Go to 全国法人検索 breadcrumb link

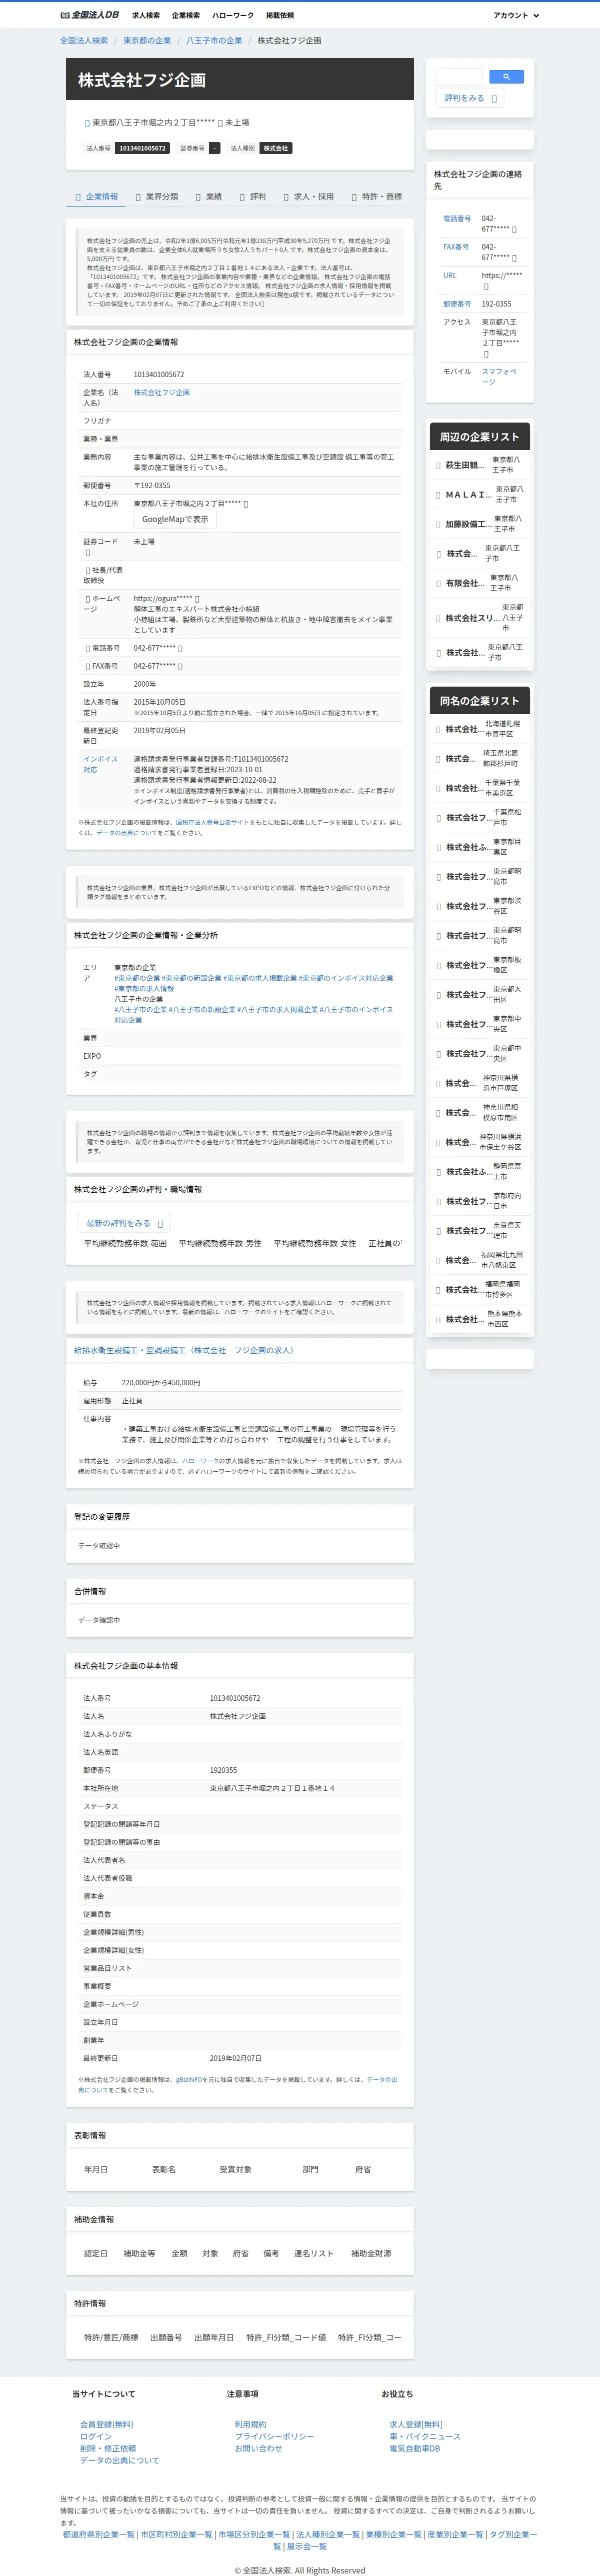[84, 41]
